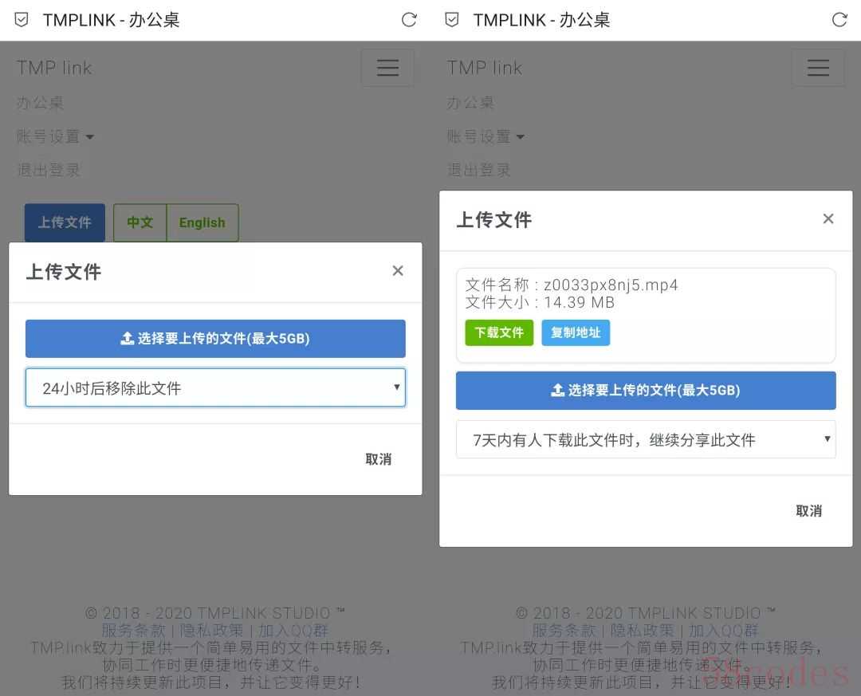The height and width of the screenshot is (696, 861).
Task: Tap shield icon in right address bar
Action: coord(452,20)
